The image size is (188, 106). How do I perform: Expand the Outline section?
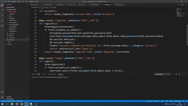(x=9, y=97)
